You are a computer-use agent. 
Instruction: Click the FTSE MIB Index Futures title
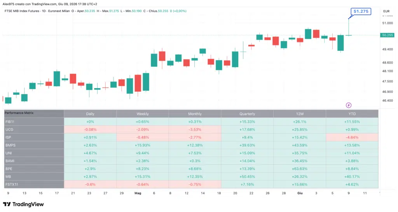22,11
